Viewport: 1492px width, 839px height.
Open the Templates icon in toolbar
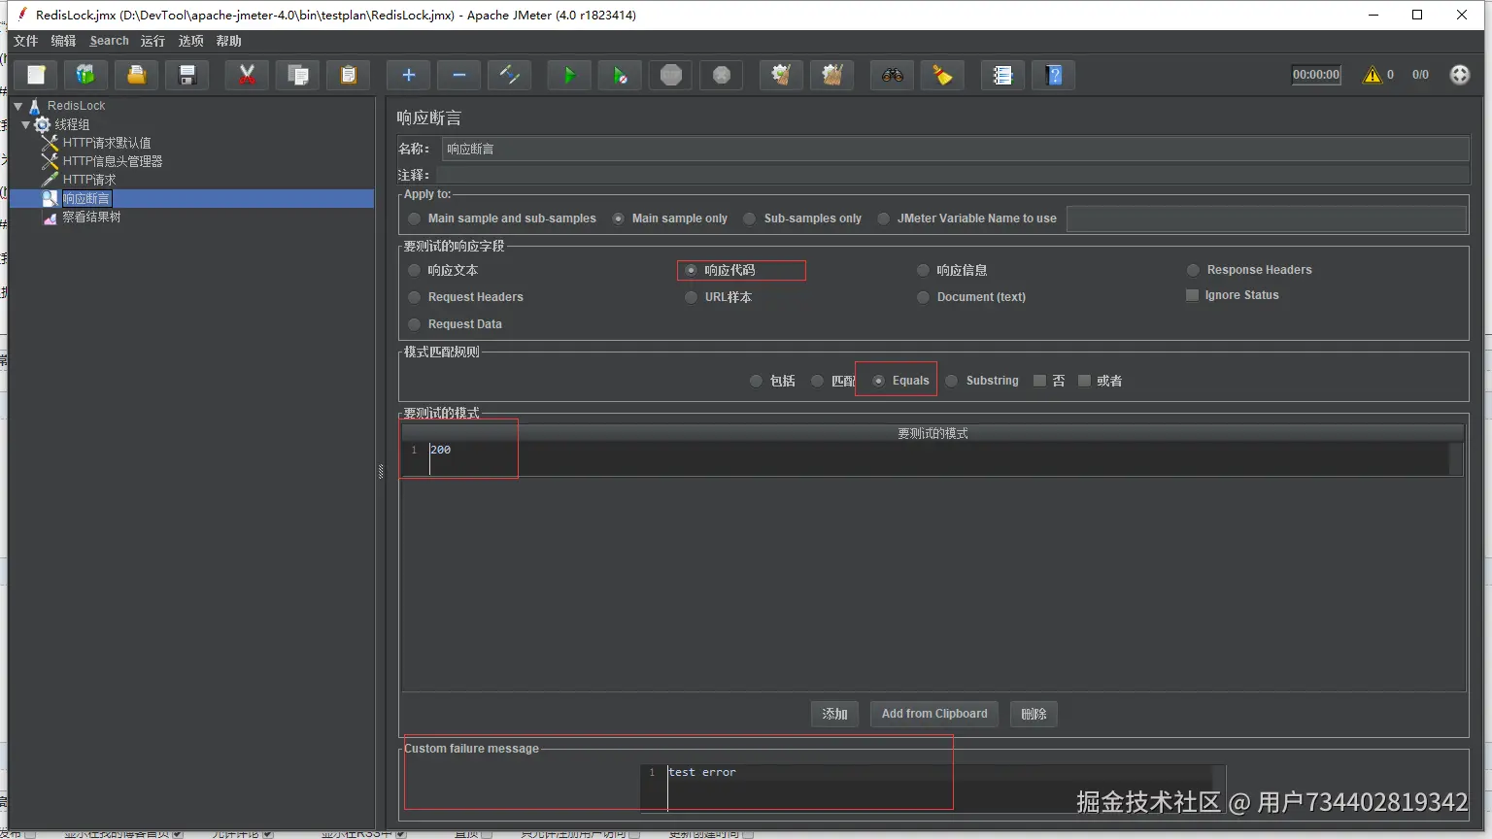coord(86,75)
